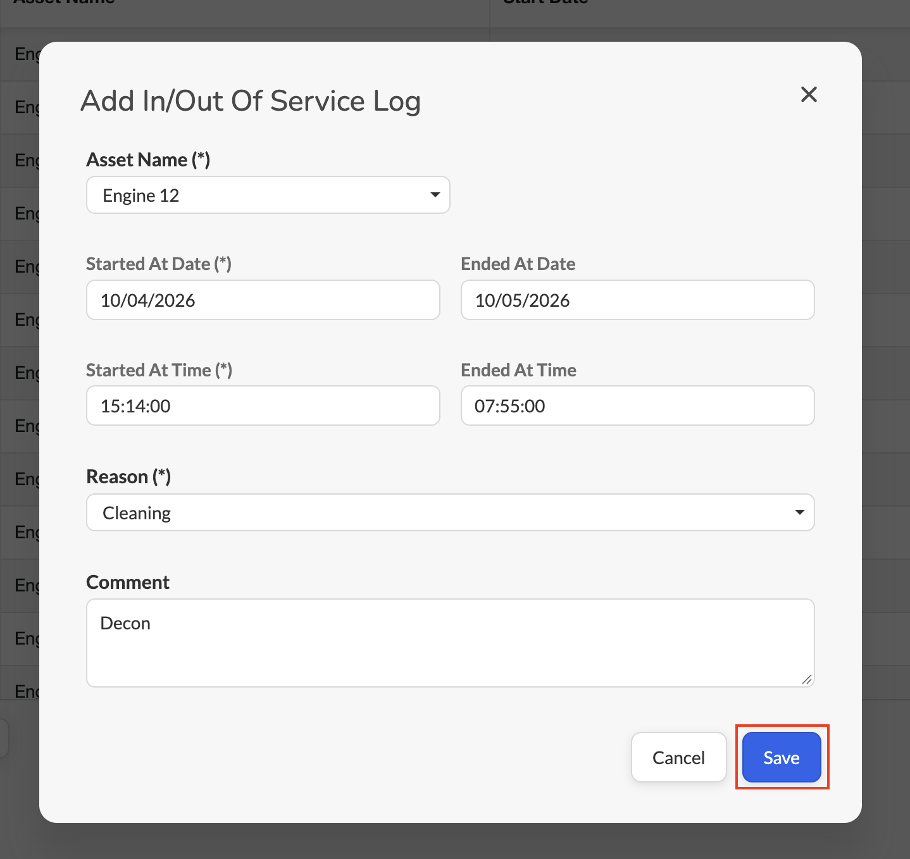Focus the Started At Time field

[263, 405]
